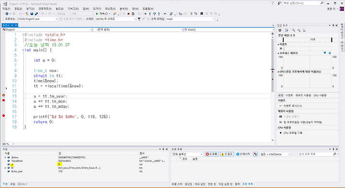Open the File menu
Screen dimensions: 345x188
(x=6, y=9)
